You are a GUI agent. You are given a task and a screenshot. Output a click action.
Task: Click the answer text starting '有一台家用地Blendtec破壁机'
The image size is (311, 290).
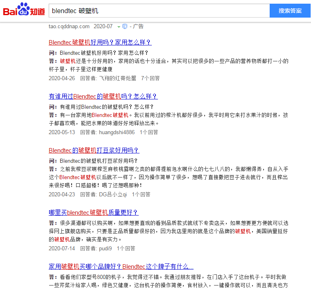[x=169, y=119]
